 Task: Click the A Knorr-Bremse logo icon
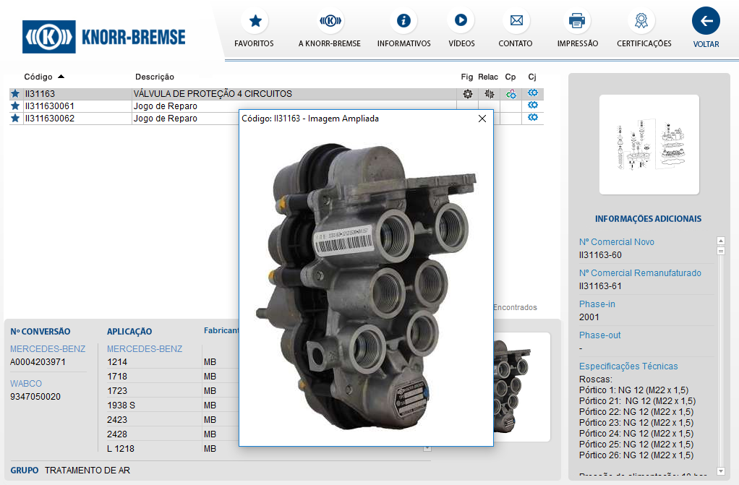[x=330, y=21]
